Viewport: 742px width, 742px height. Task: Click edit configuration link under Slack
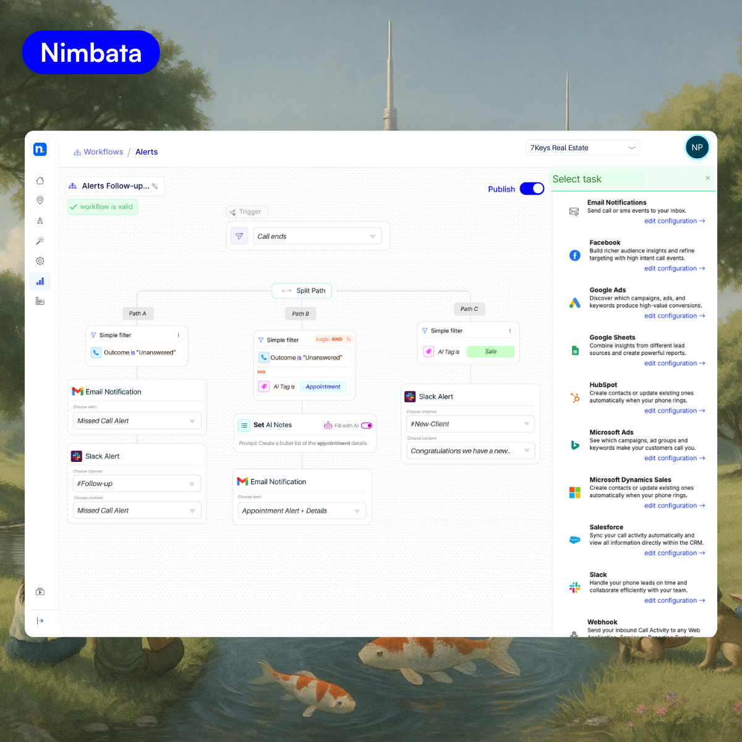click(x=674, y=600)
